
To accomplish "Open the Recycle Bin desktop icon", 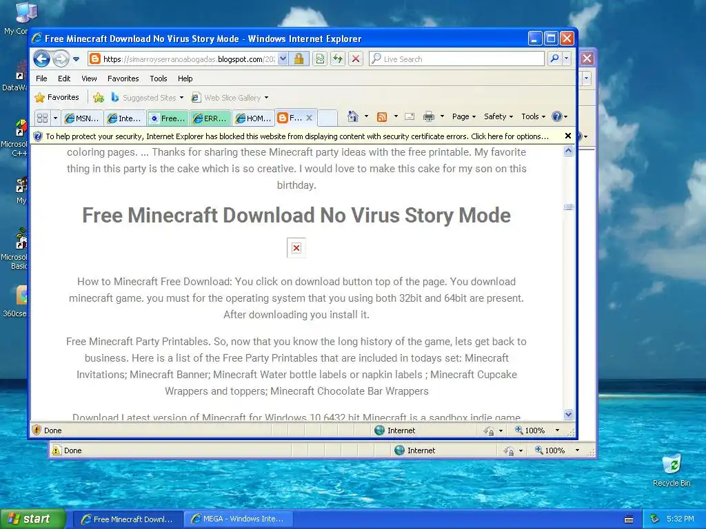I will pyautogui.click(x=672, y=470).
